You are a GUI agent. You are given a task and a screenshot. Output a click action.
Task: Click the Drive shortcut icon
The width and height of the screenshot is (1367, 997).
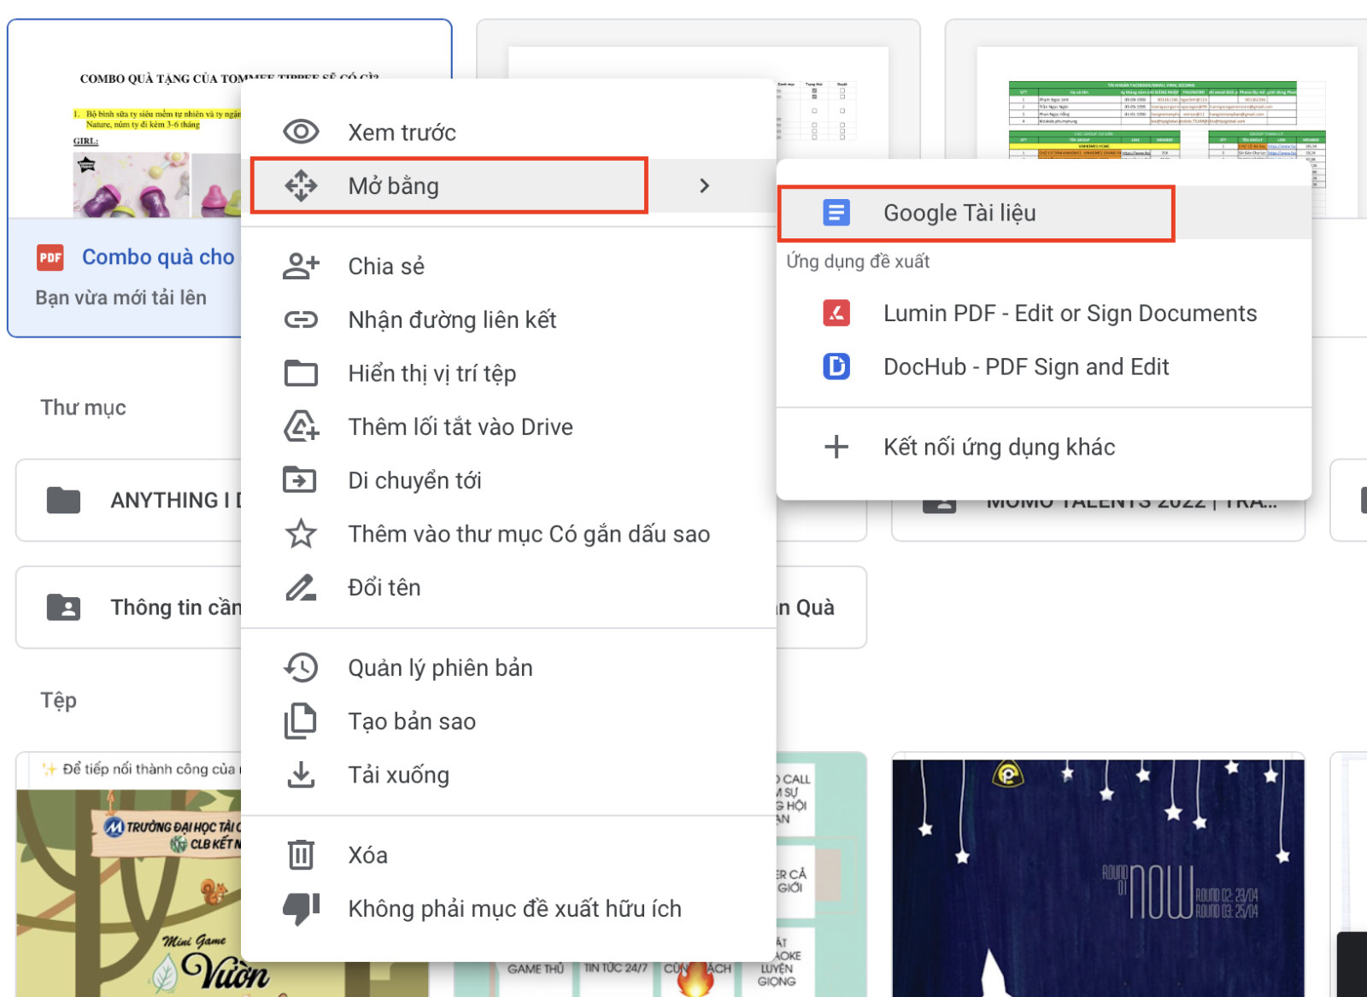click(x=301, y=426)
